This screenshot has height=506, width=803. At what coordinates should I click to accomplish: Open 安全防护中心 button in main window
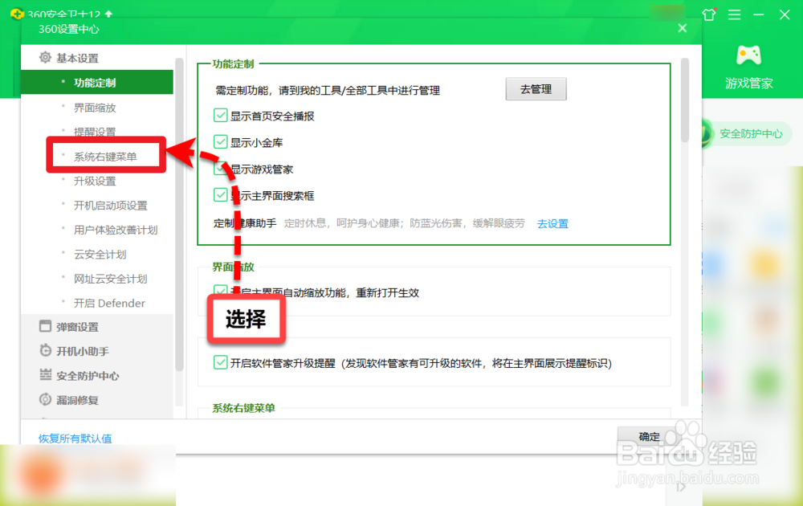click(x=747, y=133)
